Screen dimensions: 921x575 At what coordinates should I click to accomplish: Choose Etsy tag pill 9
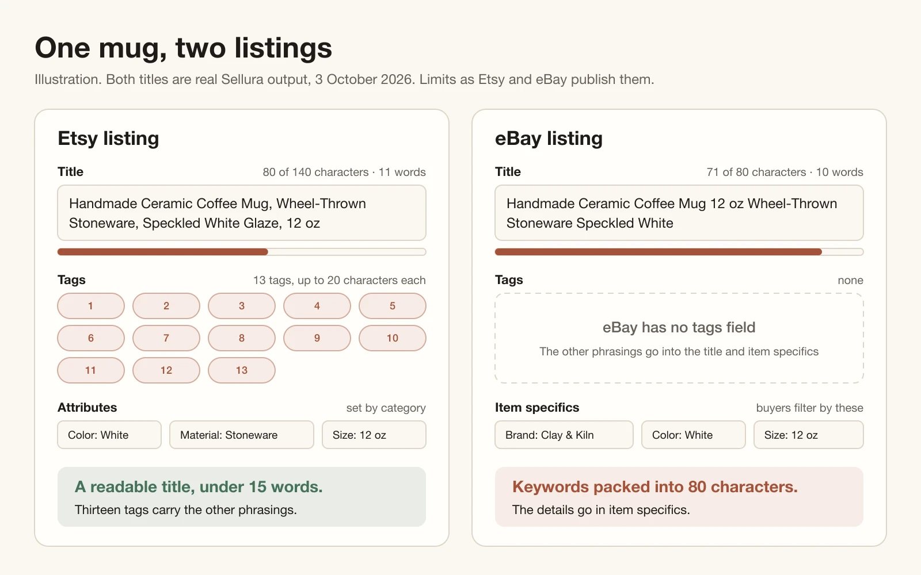point(317,338)
